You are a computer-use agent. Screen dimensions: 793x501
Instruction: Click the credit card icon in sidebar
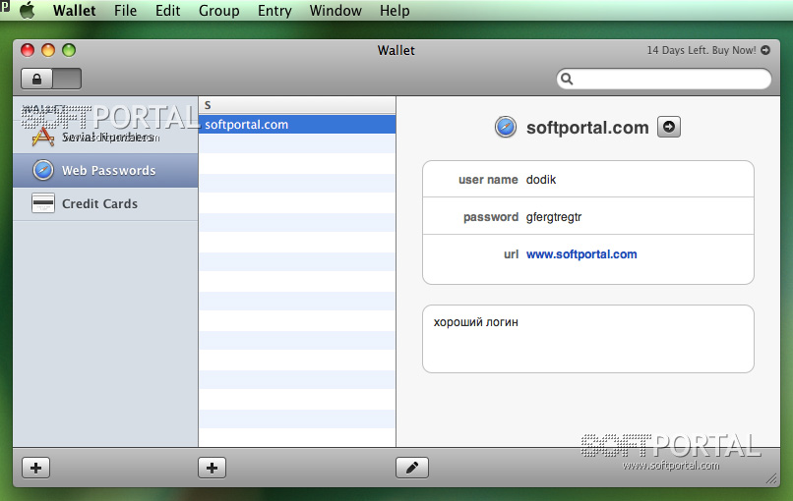click(x=43, y=203)
